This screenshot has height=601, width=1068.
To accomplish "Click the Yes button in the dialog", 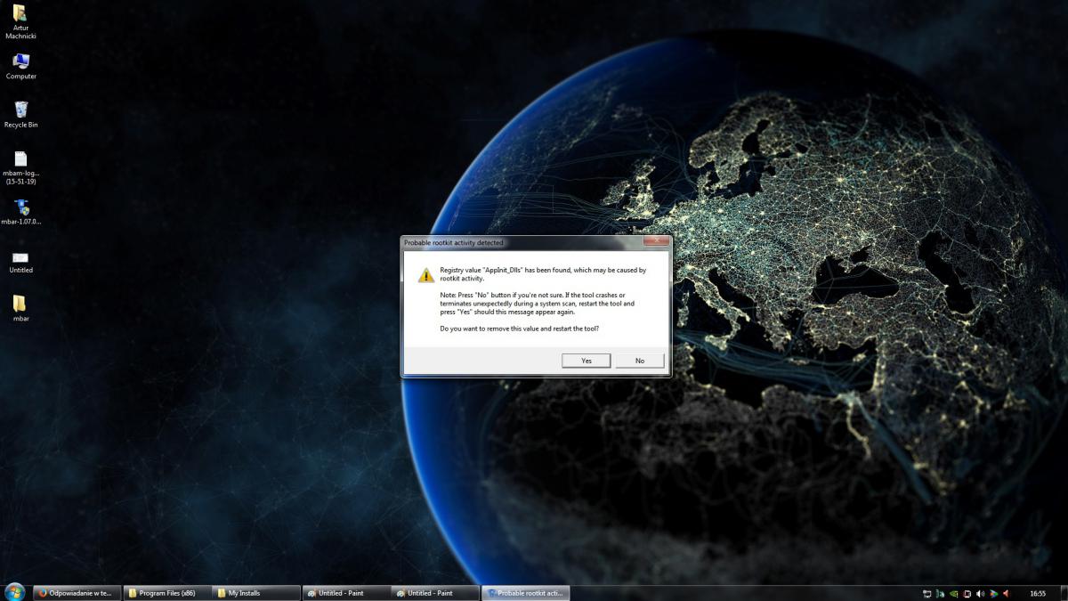I will [x=587, y=361].
